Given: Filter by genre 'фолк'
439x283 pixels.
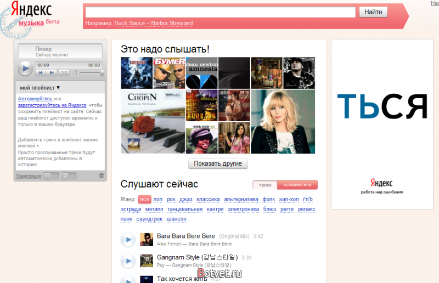Looking at the screenshot, I should [x=269, y=199].
